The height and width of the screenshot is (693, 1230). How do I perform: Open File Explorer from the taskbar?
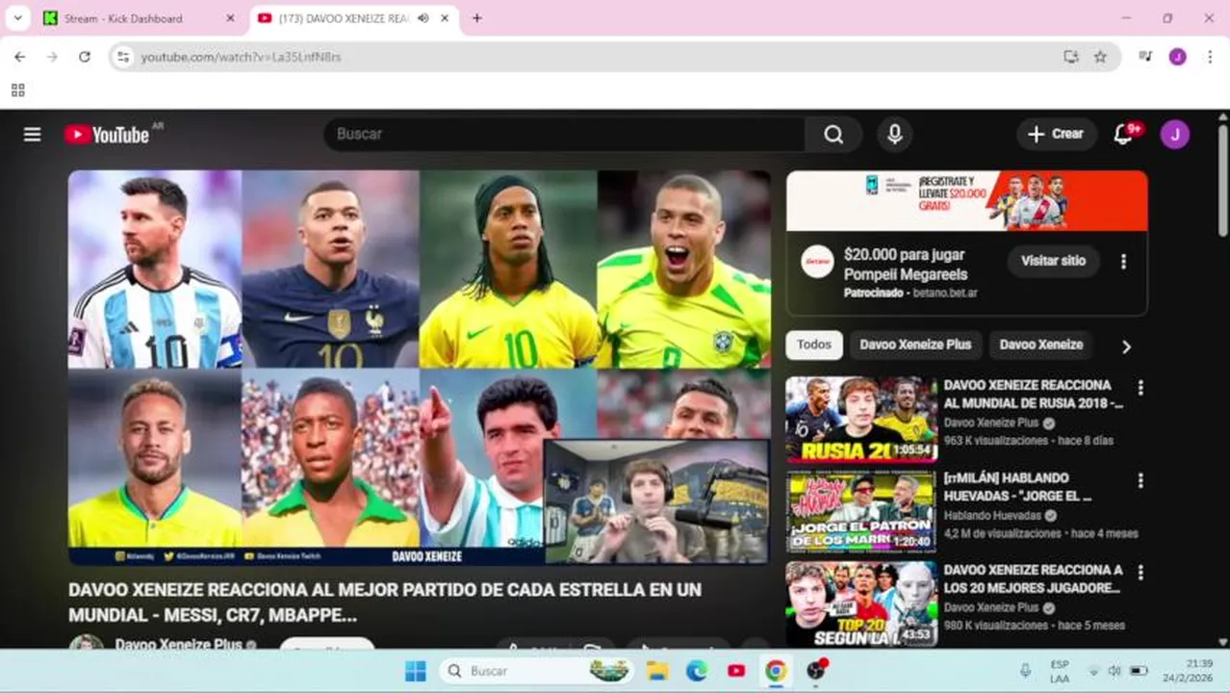657,671
